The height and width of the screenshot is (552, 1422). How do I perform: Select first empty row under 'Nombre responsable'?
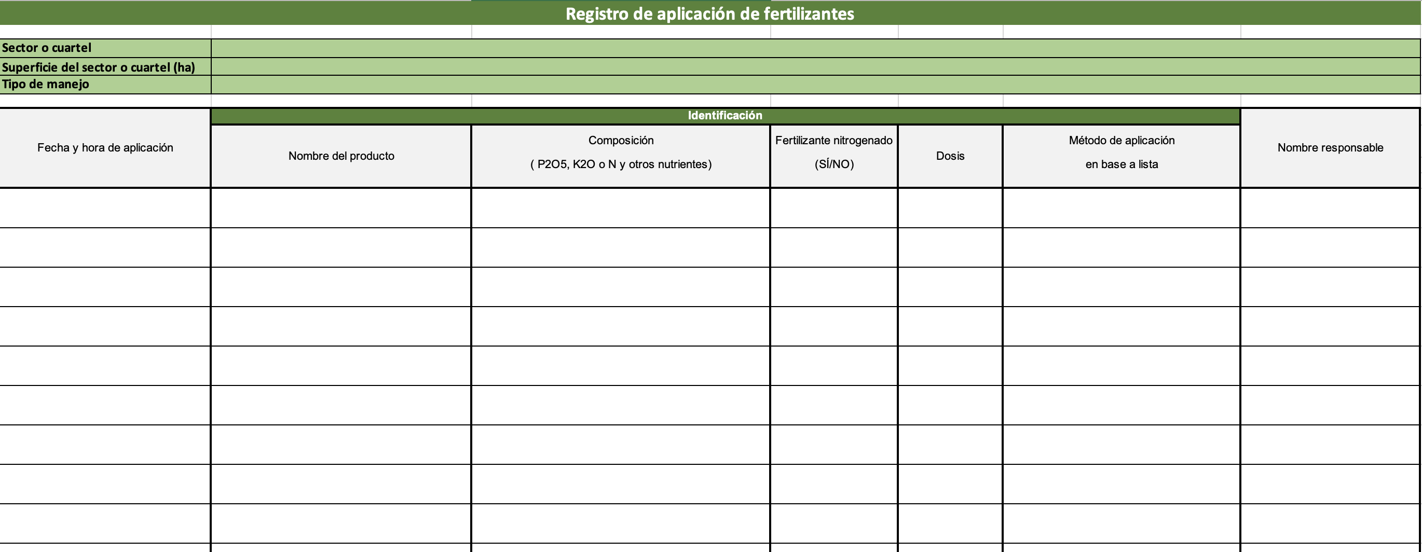point(1330,208)
